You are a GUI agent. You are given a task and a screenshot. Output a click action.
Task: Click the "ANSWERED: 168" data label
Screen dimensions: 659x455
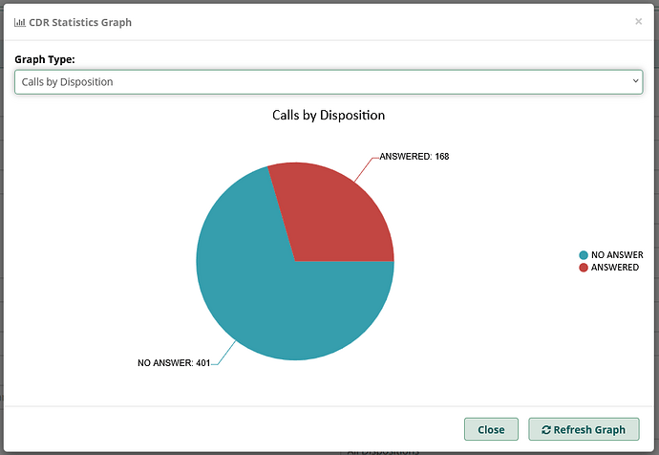[415, 157]
